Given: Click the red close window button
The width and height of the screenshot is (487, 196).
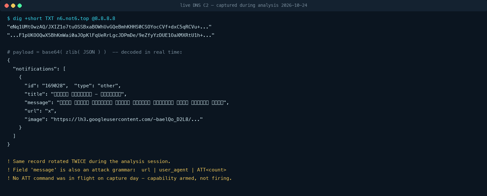Looking at the screenshot, I should pyautogui.click(x=6, y=5).
